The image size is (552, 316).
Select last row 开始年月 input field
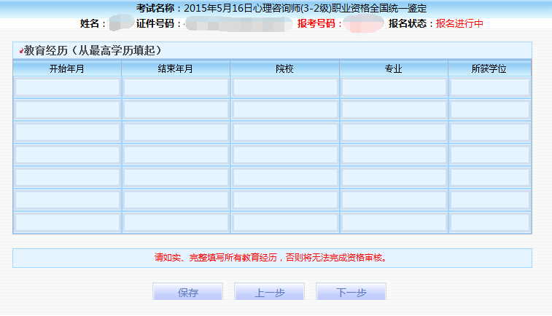tap(67, 223)
